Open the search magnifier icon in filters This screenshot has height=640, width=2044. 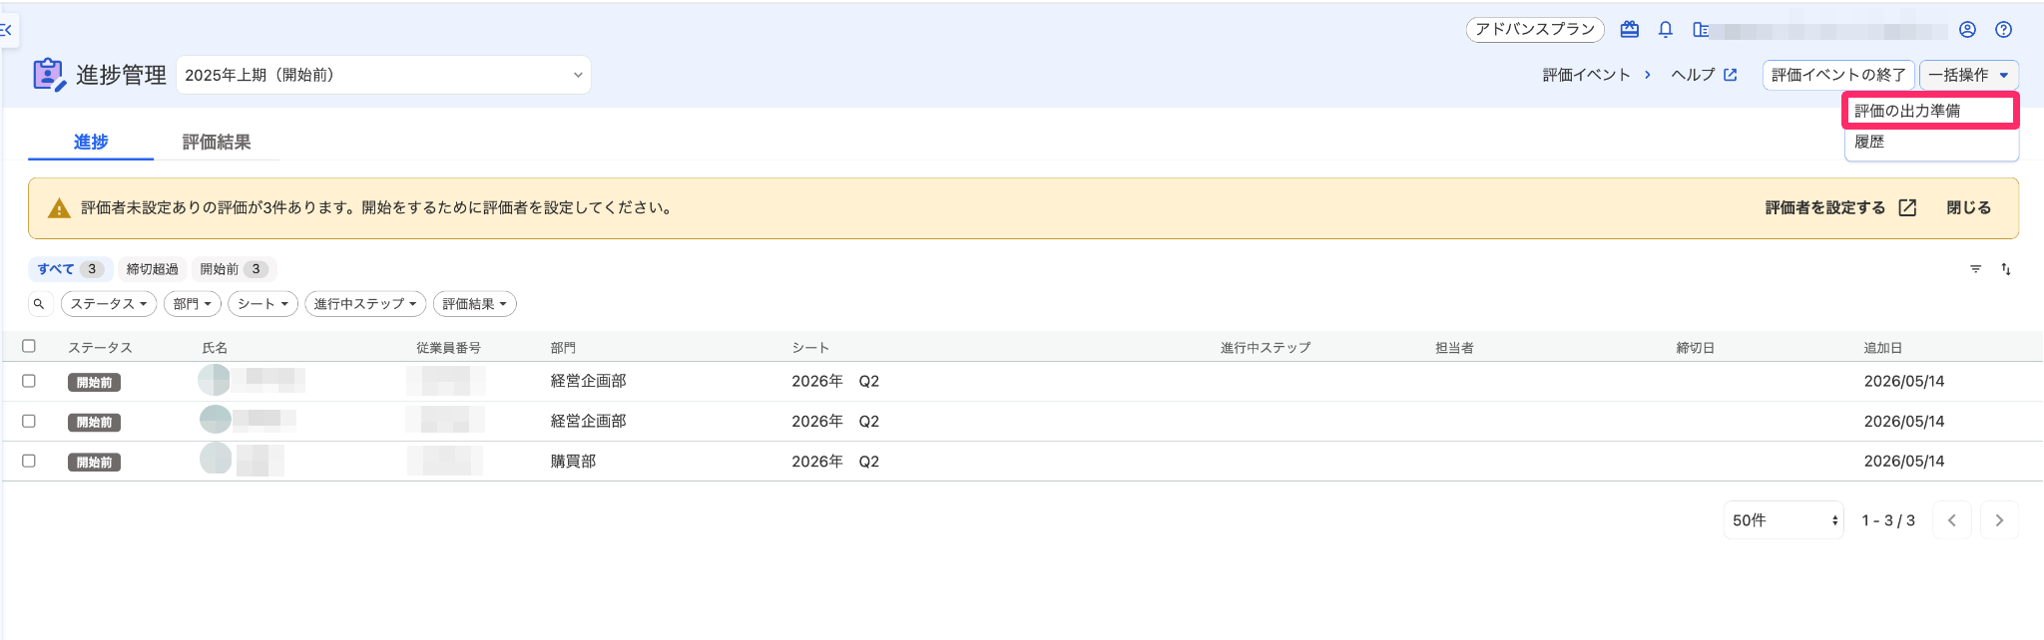click(x=39, y=304)
